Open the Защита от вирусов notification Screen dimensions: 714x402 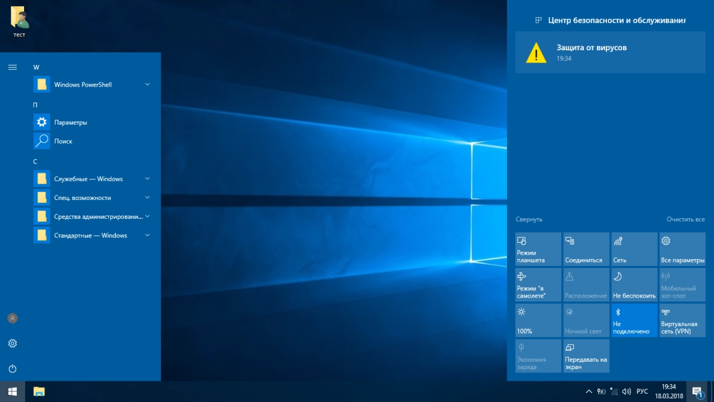coord(610,52)
